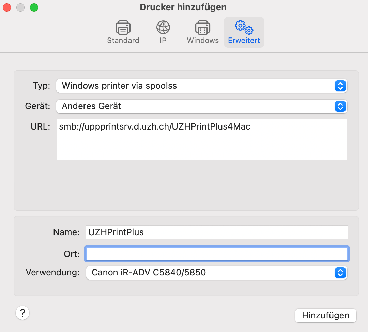Click the chevron on the Gerät dropdown

[x=340, y=106]
